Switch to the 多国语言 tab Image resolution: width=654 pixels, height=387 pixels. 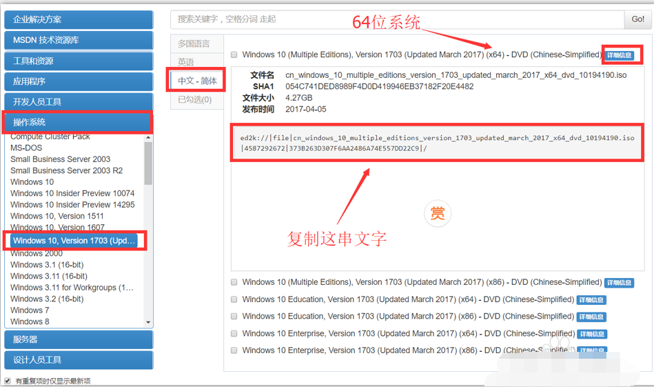coord(194,43)
